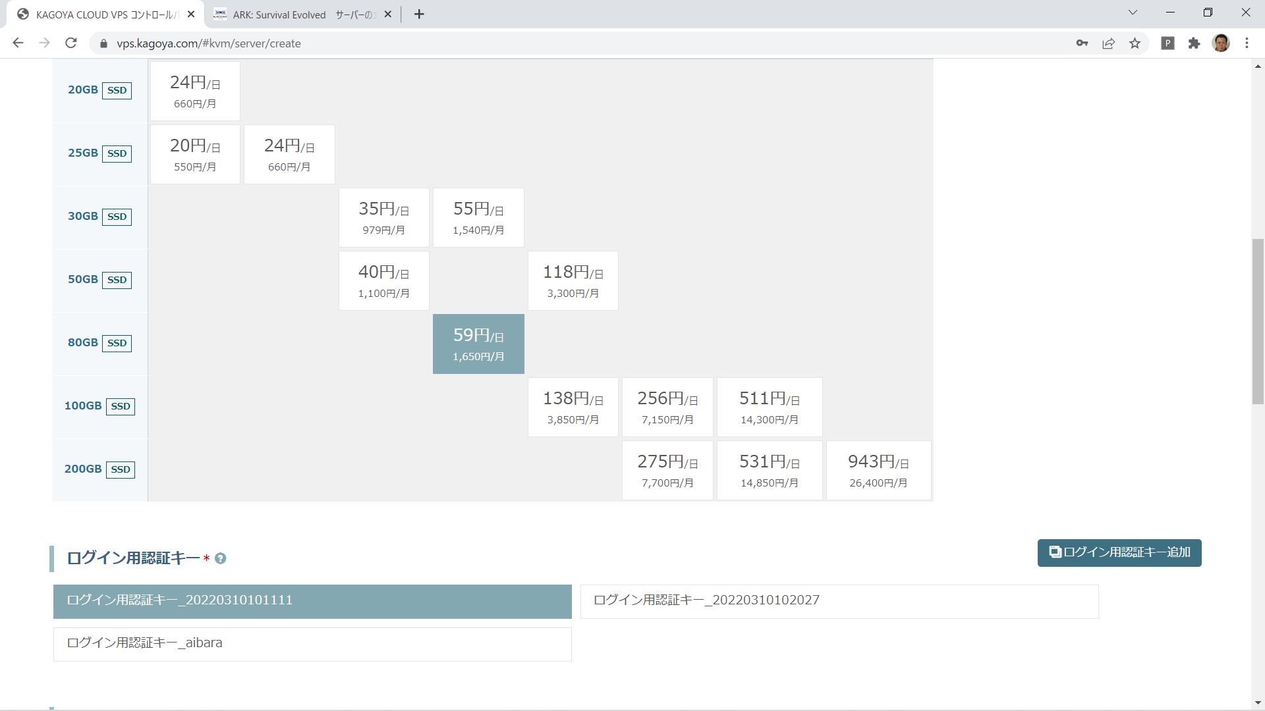This screenshot has width=1265, height=711.
Task: Open Chrome three-dot menu
Action: 1247,43
